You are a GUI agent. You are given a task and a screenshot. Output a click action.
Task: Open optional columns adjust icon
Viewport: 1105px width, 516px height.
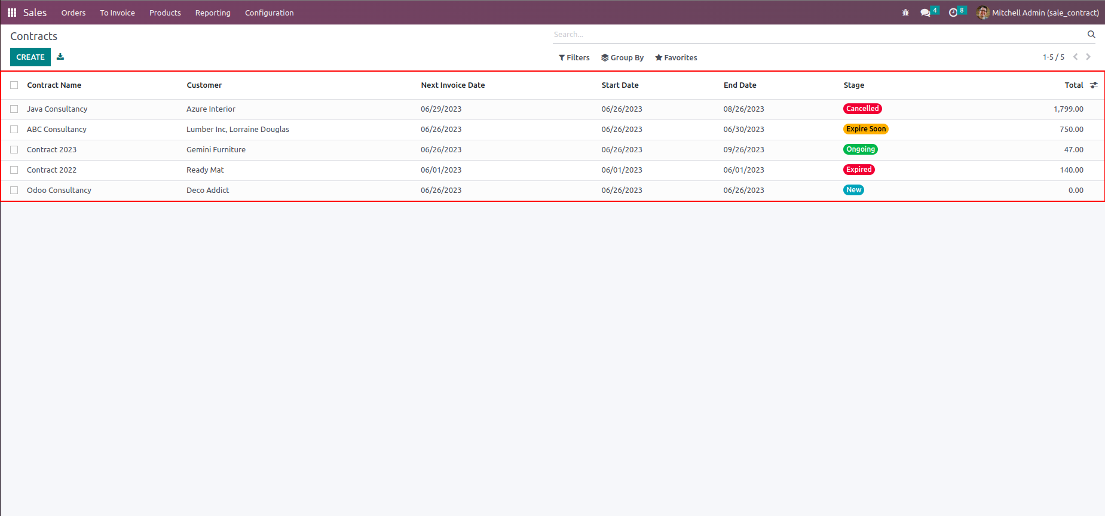(1094, 85)
